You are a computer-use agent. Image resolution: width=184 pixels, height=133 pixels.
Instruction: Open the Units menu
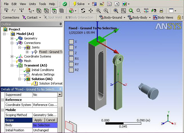point(32,4)
